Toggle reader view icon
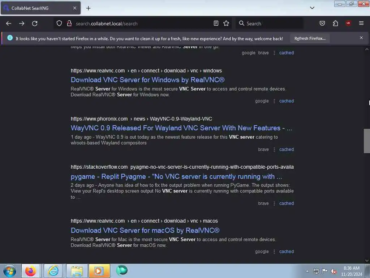This screenshot has height=278, width=370. tap(216, 23)
